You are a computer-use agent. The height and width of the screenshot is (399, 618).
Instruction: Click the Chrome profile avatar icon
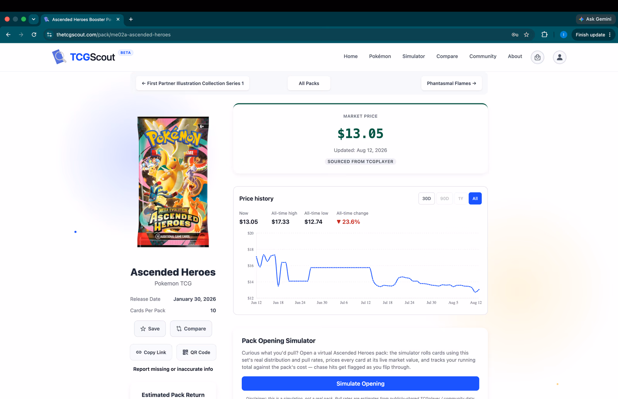564,35
